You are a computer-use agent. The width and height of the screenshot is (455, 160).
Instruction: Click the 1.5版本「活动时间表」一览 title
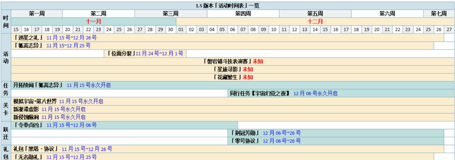tap(227, 6)
